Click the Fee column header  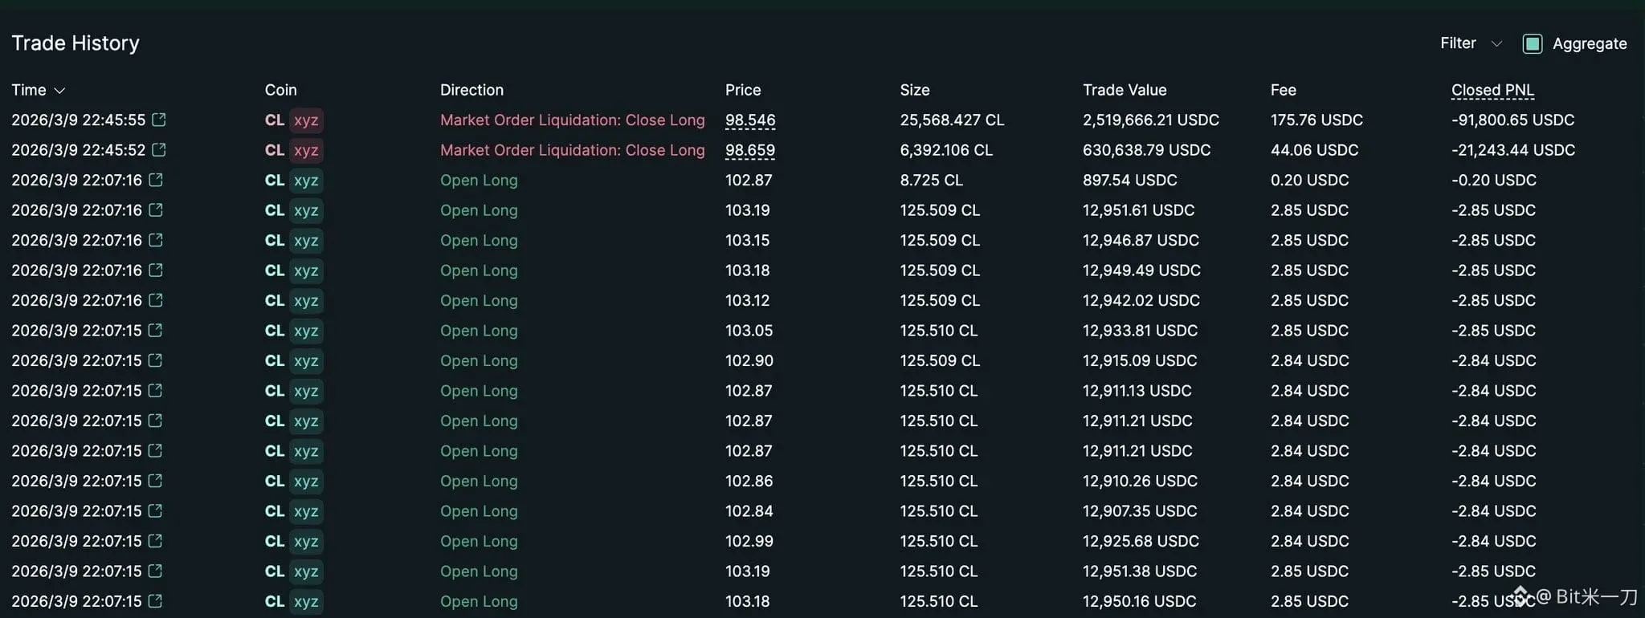click(x=1284, y=90)
